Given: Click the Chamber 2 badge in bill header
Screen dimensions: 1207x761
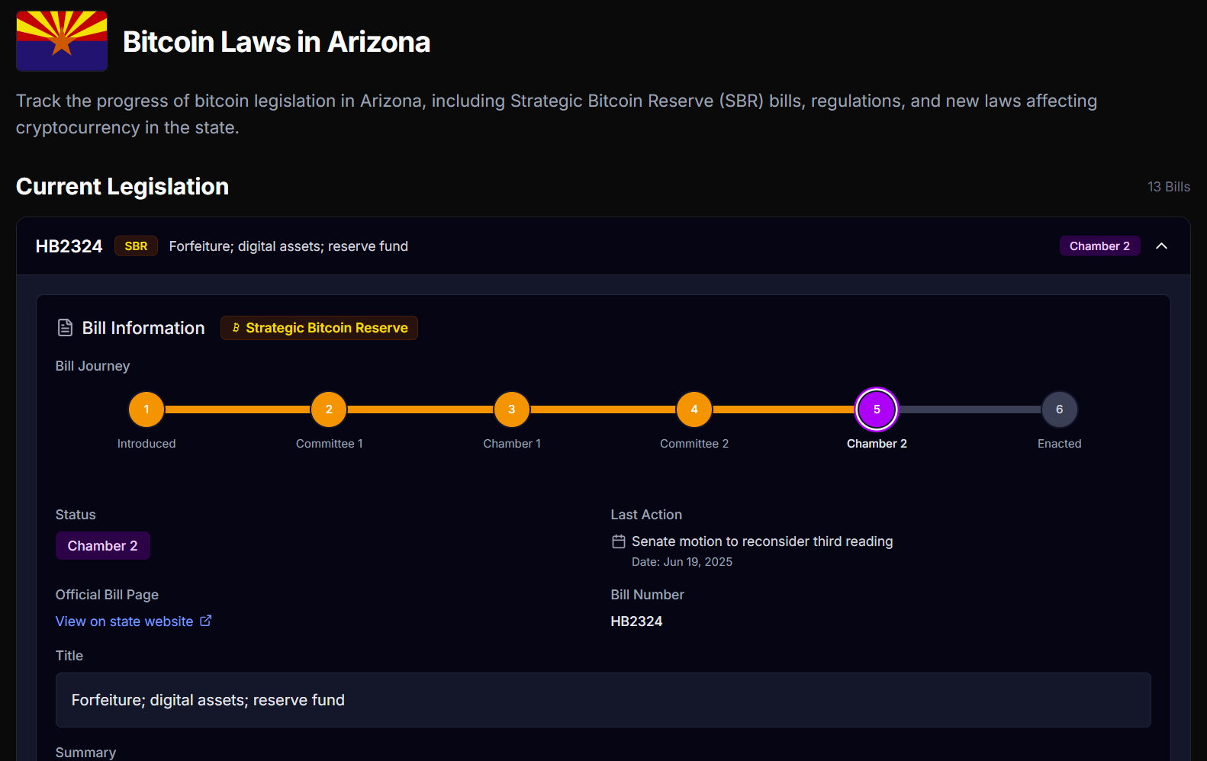Looking at the screenshot, I should 1099,246.
